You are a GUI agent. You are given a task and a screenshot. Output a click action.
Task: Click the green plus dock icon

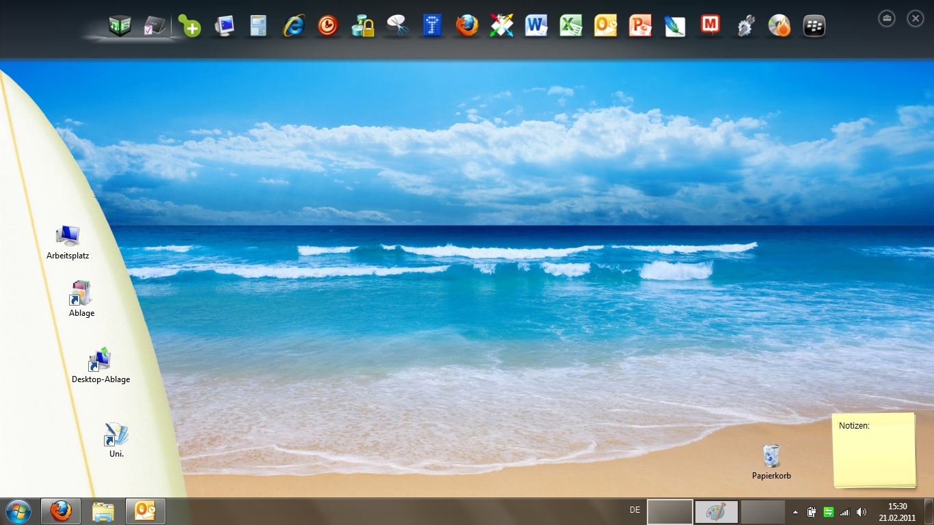tap(189, 26)
